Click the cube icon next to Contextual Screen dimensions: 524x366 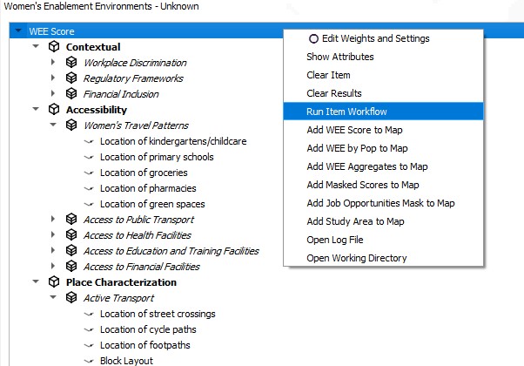tap(54, 47)
